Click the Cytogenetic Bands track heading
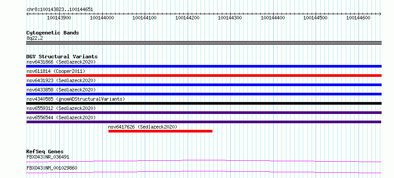Screen dimensions: 394x178 point(53,33)
